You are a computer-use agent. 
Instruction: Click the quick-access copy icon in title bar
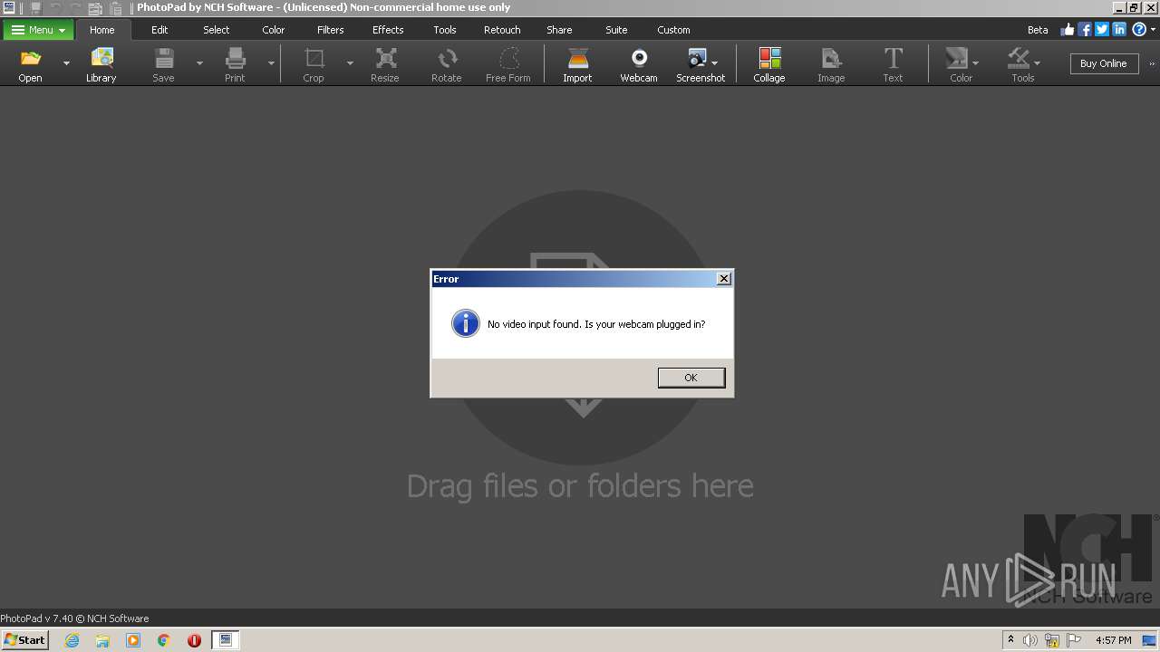(x=95, y=7)
